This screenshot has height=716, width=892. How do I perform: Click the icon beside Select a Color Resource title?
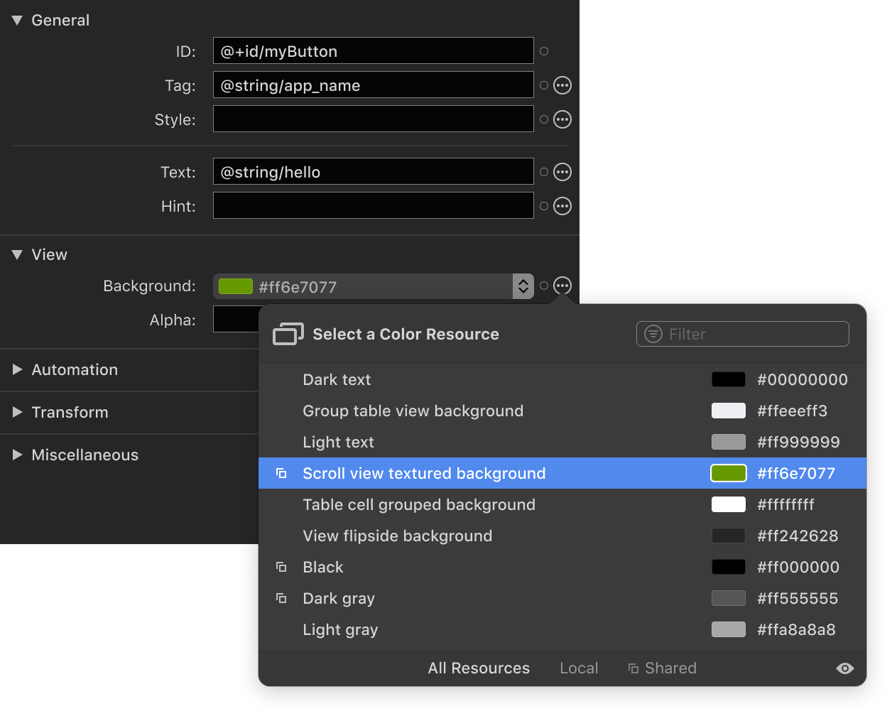pyautogui.click(x=288, y=333)
